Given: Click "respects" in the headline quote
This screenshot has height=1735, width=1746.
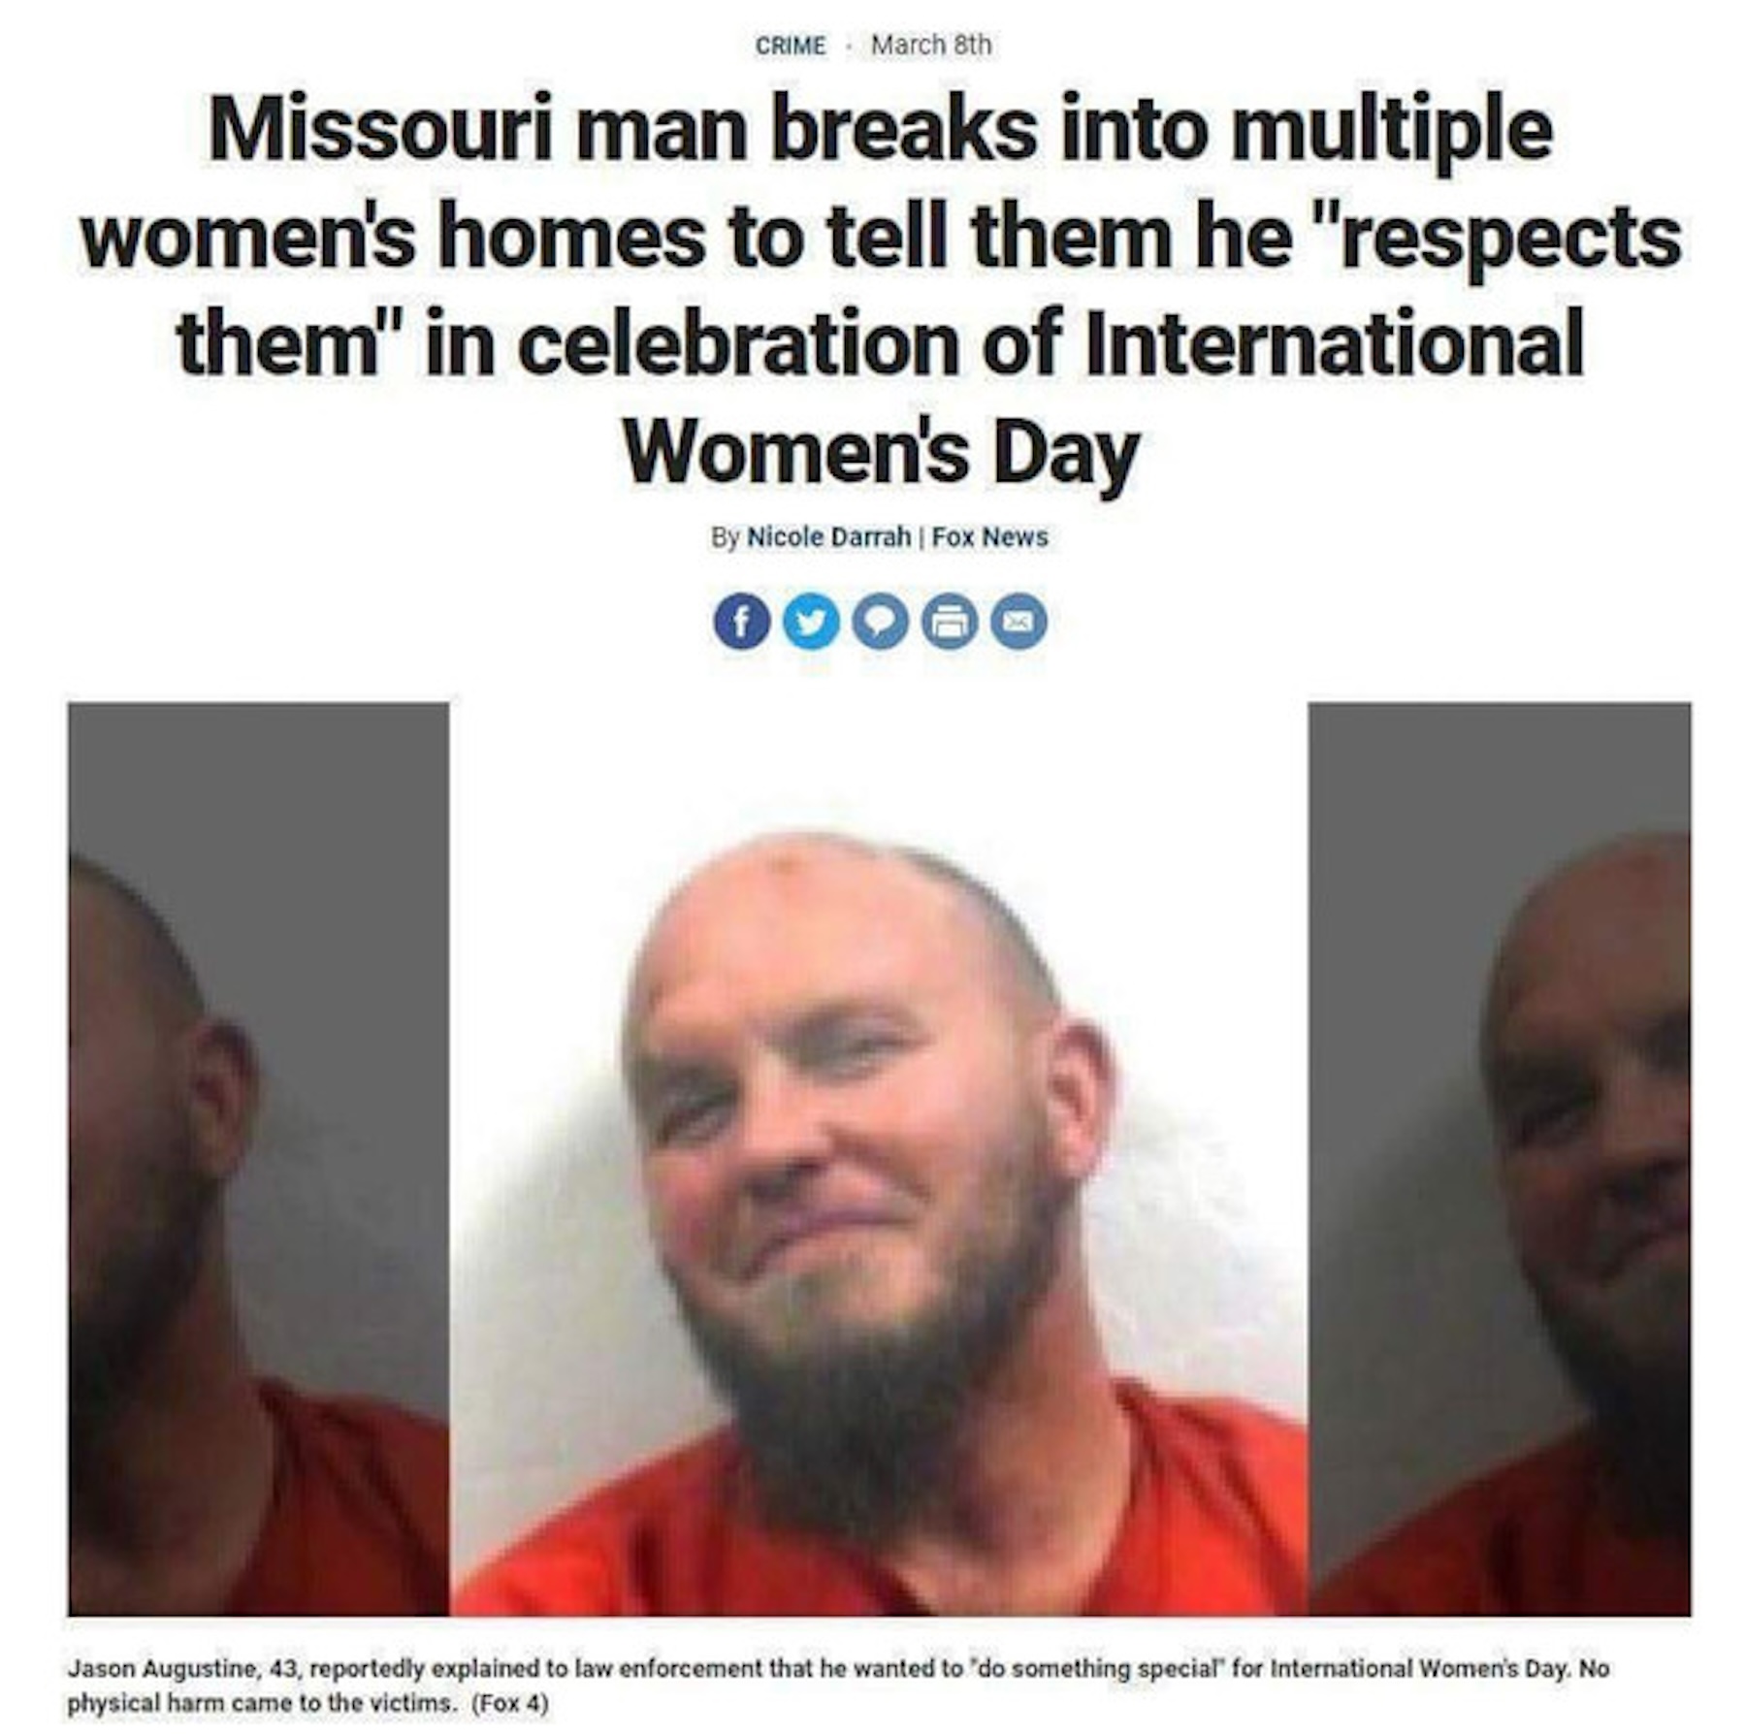Looking at the screenshot, I should pos(1509,239).
